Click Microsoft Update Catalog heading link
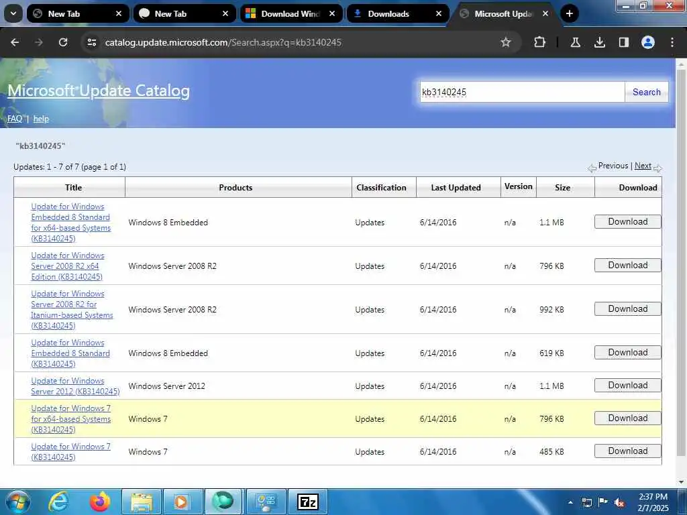 pos(99,91)
